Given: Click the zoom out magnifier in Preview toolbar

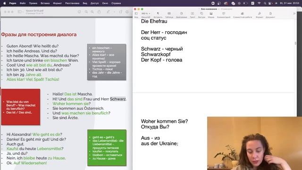Looking at the screenshot, I should [x=86, y=12].
